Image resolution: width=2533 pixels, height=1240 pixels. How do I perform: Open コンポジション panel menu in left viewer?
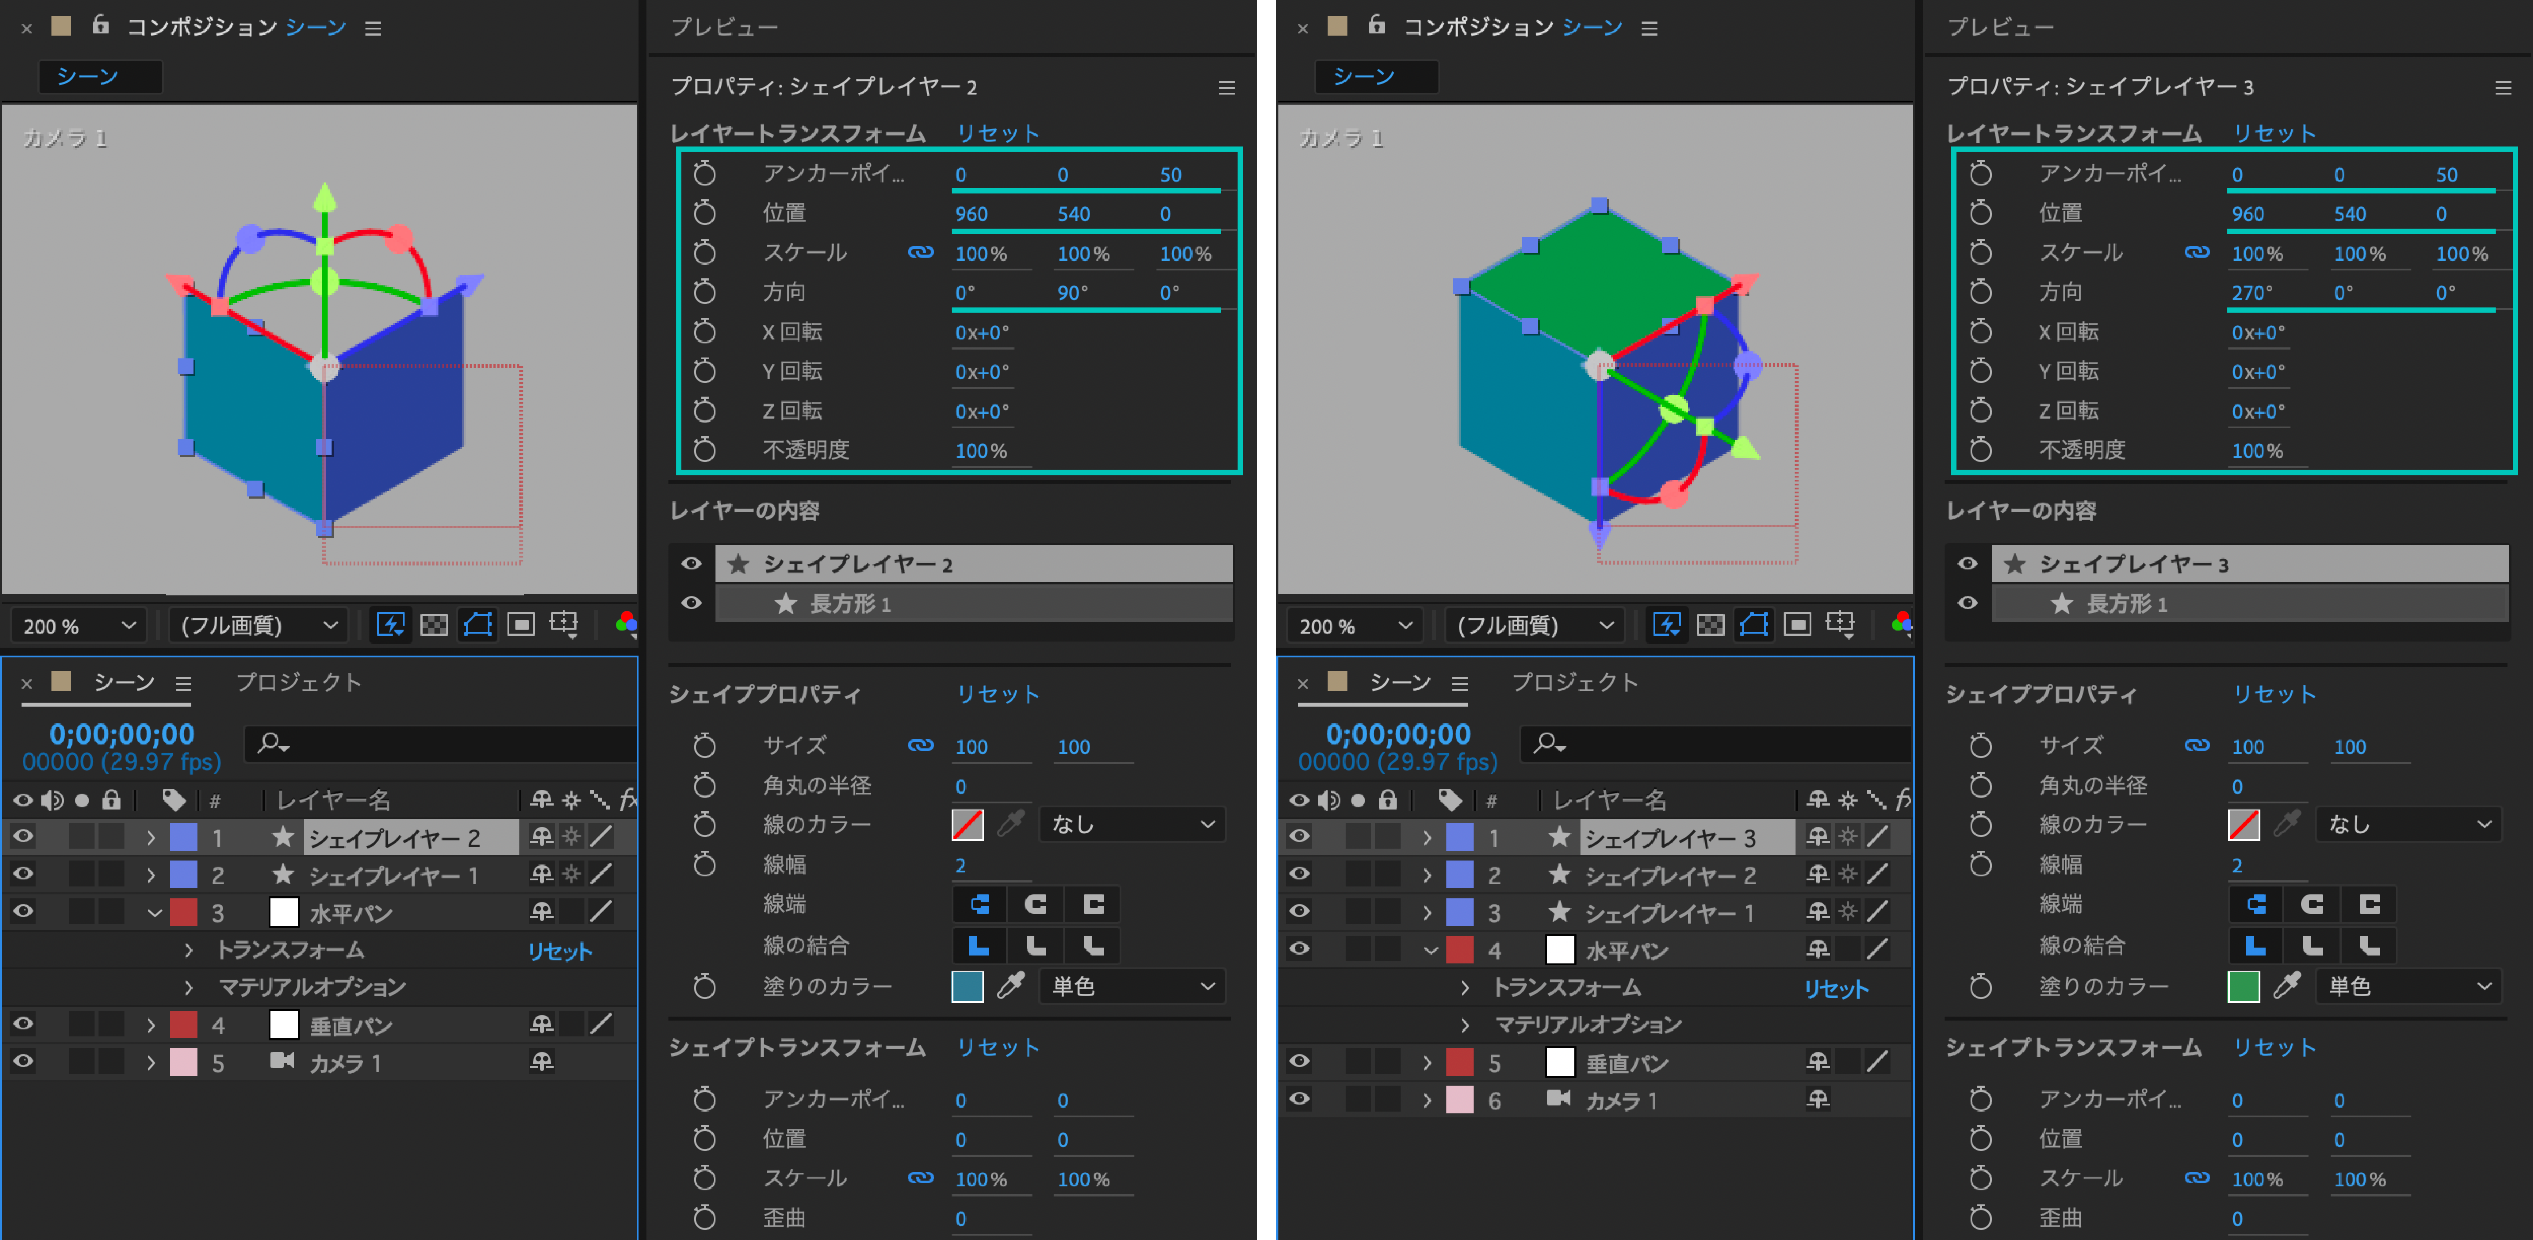(372, 29)
